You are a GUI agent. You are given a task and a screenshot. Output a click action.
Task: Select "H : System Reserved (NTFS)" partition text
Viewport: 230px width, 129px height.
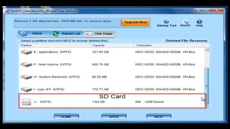(57, 77)
